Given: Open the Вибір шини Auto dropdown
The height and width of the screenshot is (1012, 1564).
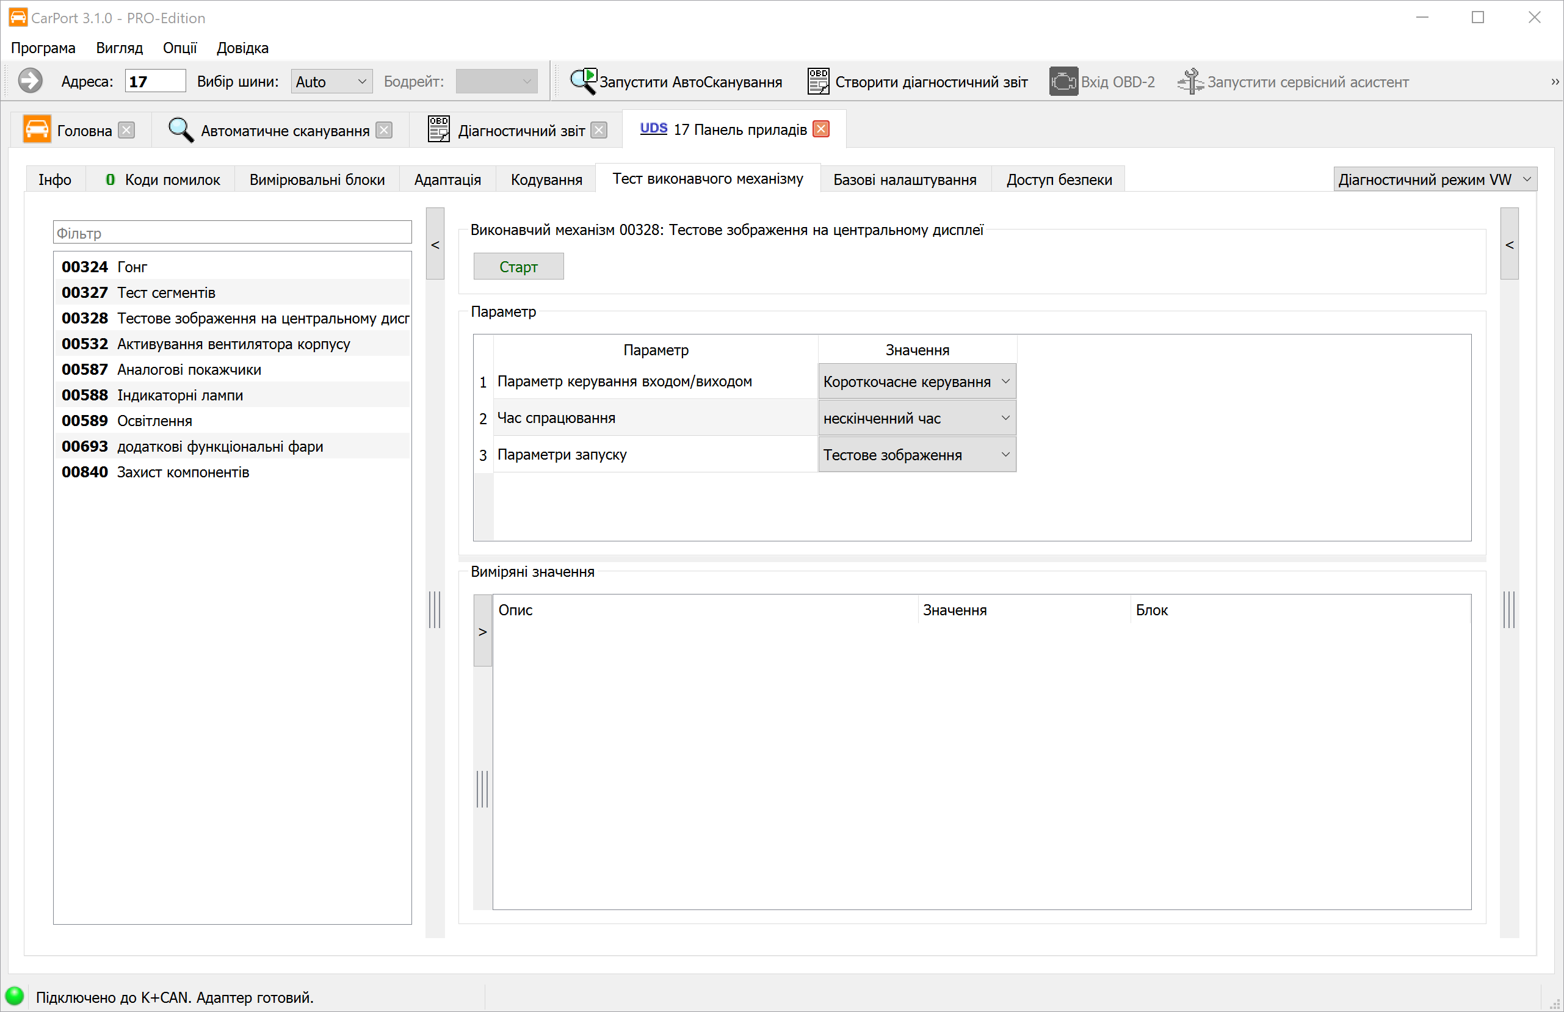Looking at the screenshot, I should click(331, 82).
